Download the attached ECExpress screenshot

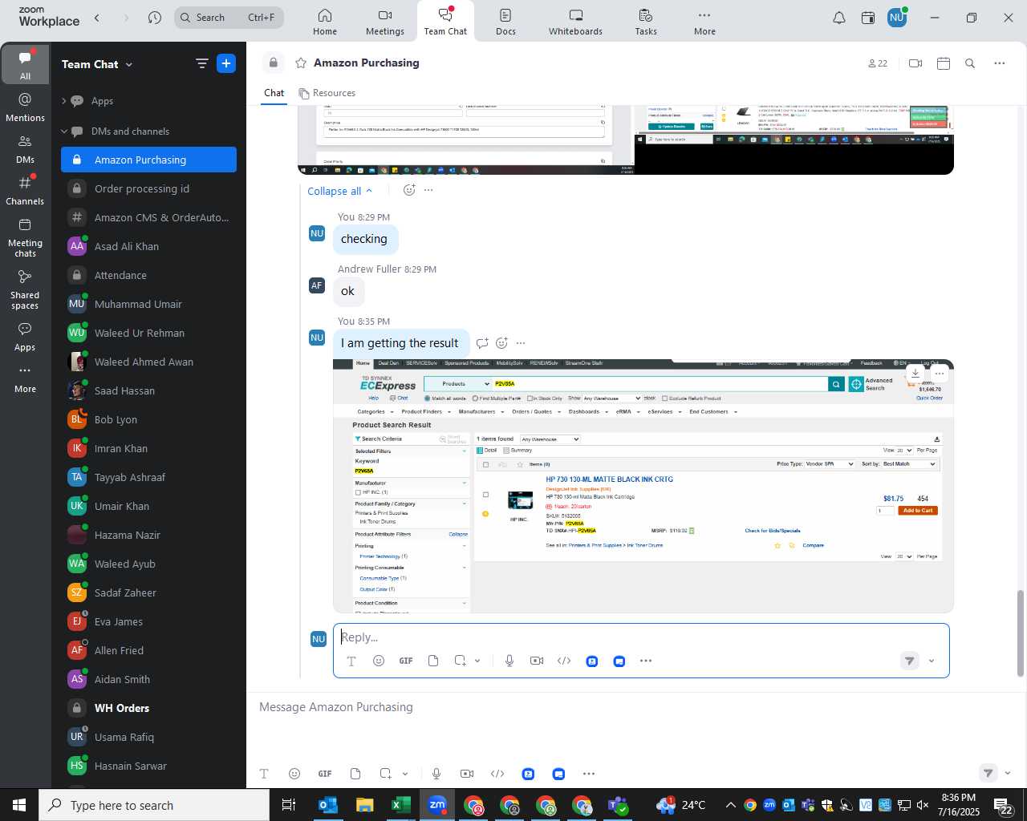915,374
